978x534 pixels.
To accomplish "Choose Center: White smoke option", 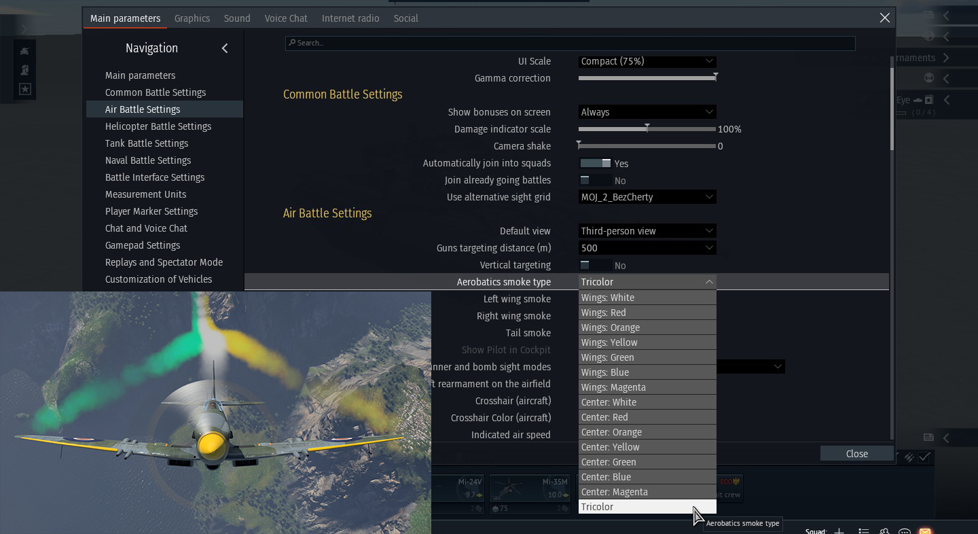I will (647, 402).
